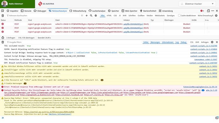This screenshot has width=219, height=123.
Task: Pause network recording
Action: [x=82, y=16]
